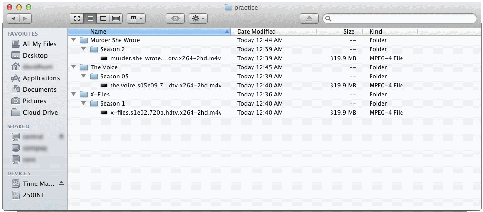Select the the.voice.s05e09 file name
This screenshot has width=483, height=212.
pyautogui.click(x=166, y=86)
